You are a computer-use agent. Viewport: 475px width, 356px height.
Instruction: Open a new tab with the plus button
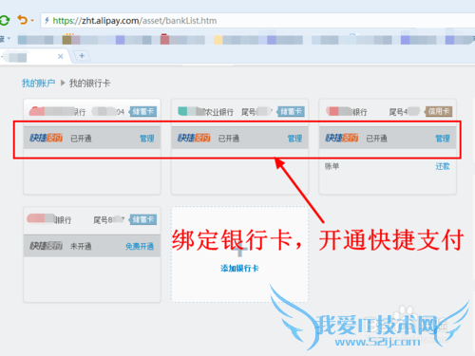click(82, 56)
